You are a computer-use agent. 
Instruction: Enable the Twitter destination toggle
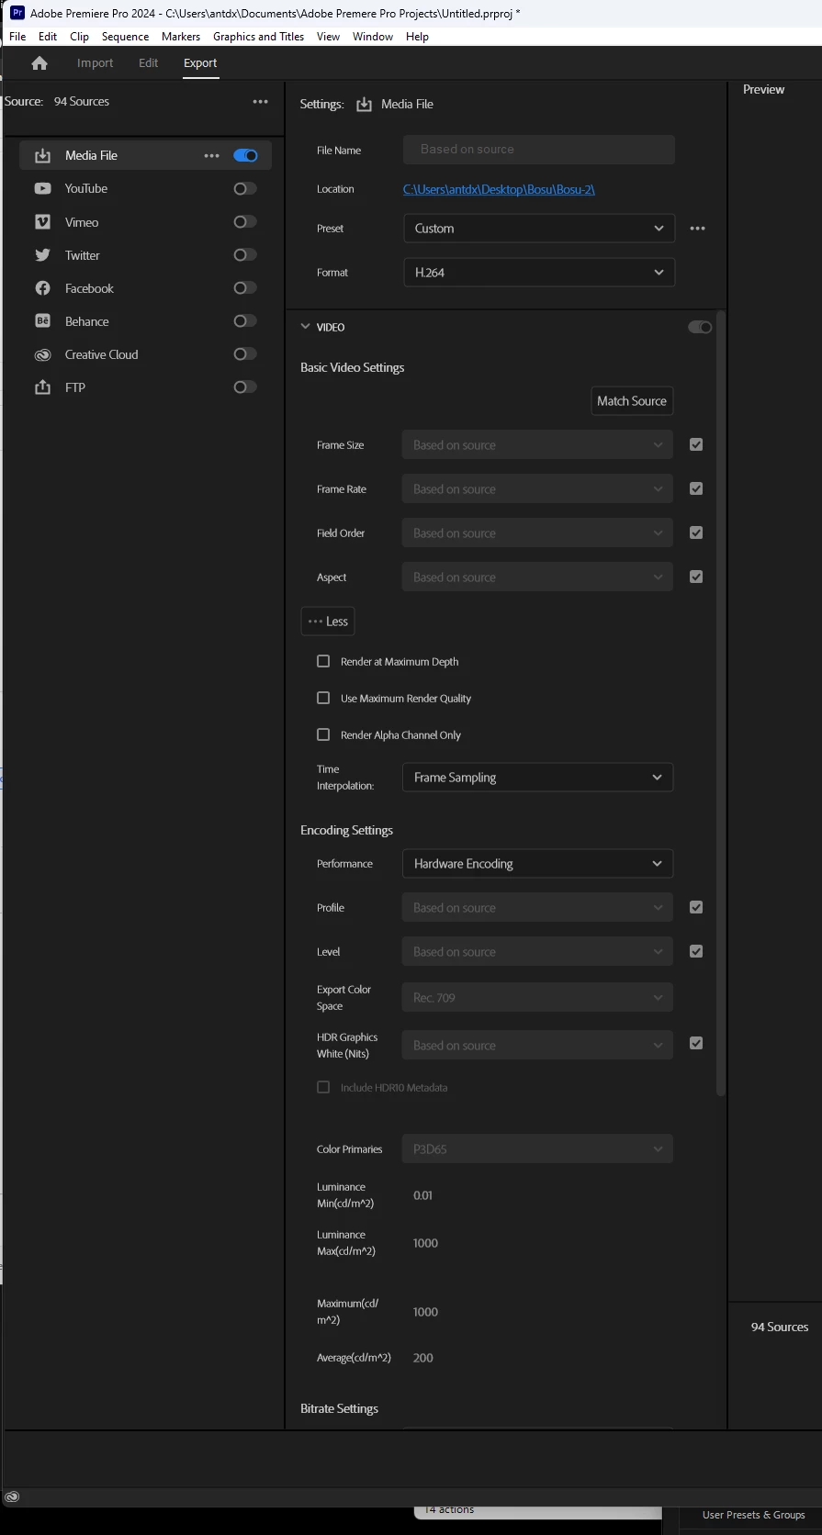(245, 255)
